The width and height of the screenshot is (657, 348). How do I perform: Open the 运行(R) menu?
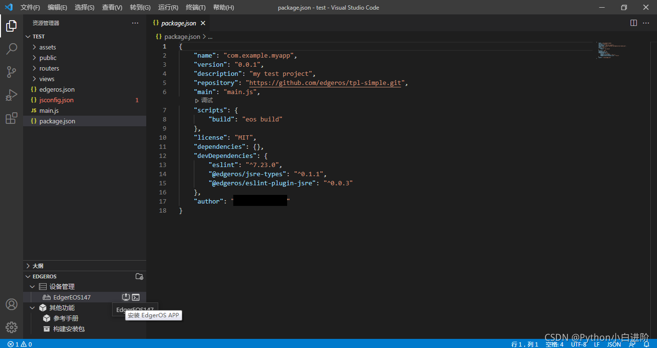click(168, 7)
